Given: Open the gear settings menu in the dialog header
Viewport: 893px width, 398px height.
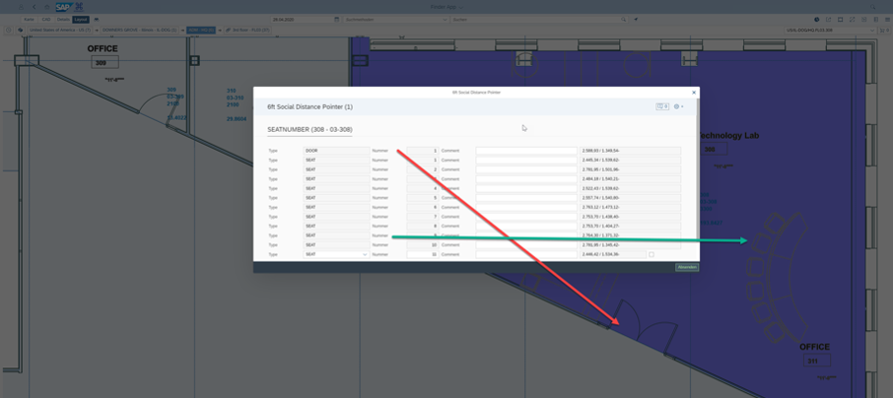Looking at the screenshot, I should [x=678, y=106].
